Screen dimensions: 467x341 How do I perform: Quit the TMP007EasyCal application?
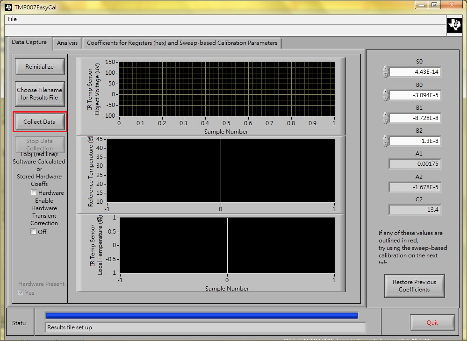[x=432, y=323]
